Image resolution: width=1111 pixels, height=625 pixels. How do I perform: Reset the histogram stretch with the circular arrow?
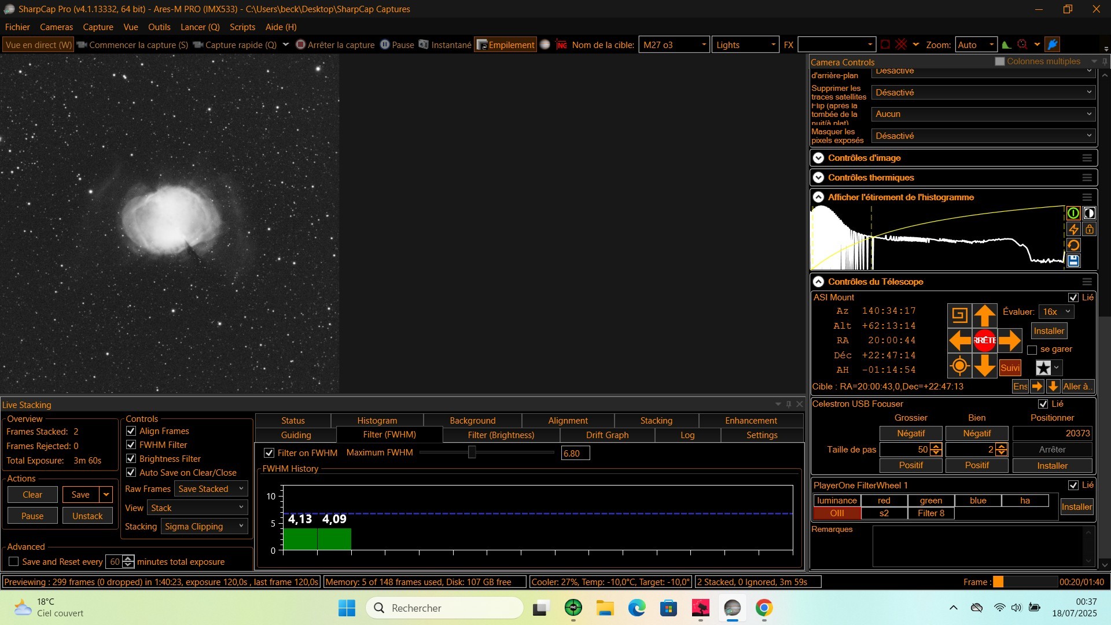1073,245
